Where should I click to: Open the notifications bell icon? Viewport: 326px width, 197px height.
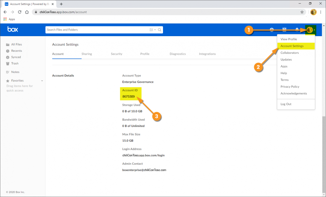[297, 30]
